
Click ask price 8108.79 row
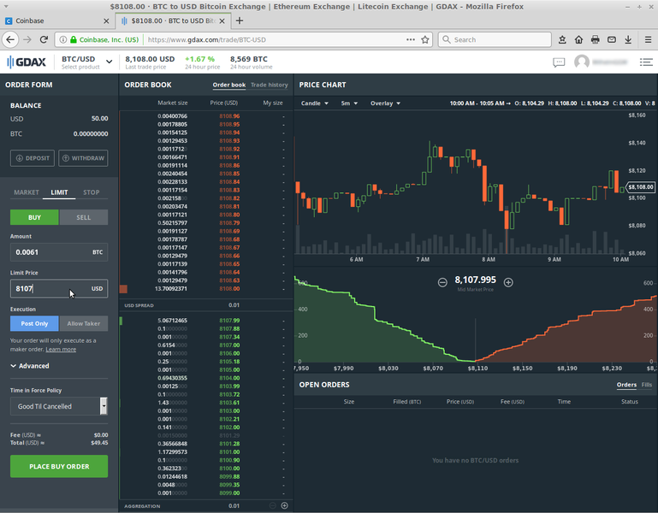[205, 223]
